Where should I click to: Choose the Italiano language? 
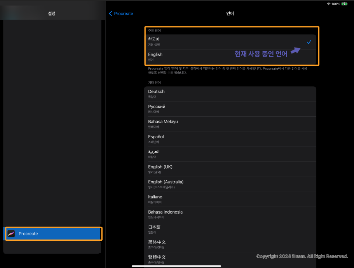(x=230, y=199)
